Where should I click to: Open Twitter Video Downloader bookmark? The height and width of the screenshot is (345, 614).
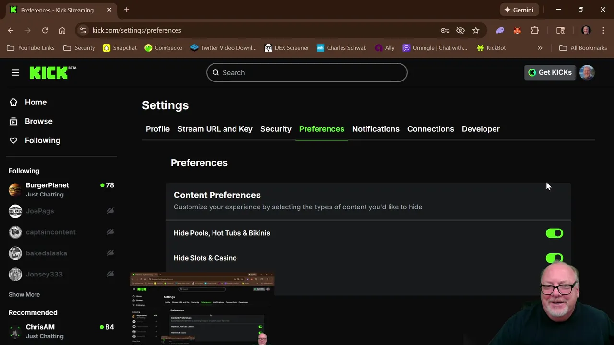[224, 48]
